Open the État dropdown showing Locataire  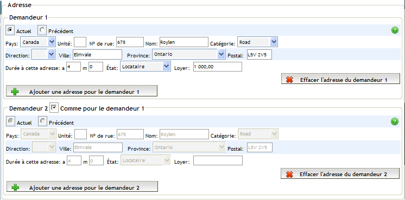point(145,67)
